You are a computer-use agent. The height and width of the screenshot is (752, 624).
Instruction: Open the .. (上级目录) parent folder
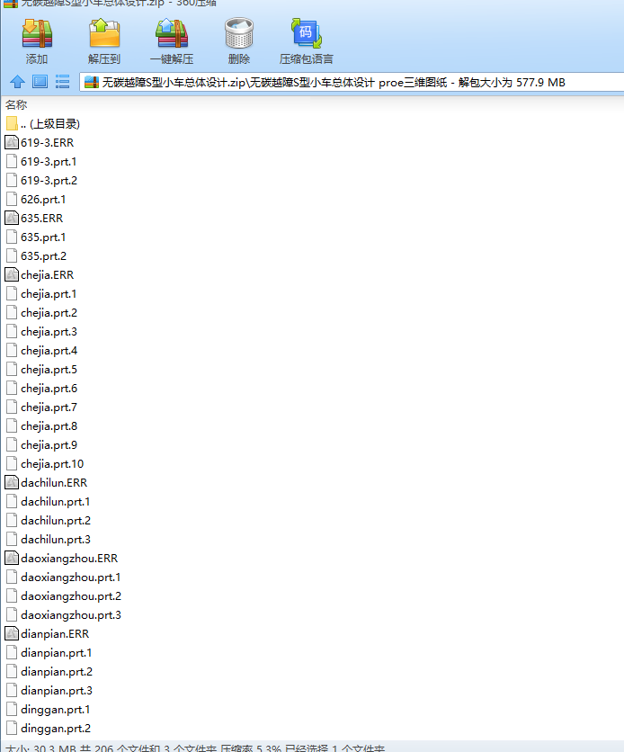[43, 124]
